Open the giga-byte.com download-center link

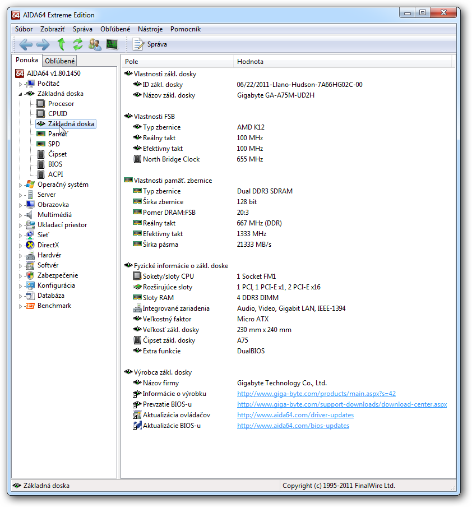(x=342, y=404)
